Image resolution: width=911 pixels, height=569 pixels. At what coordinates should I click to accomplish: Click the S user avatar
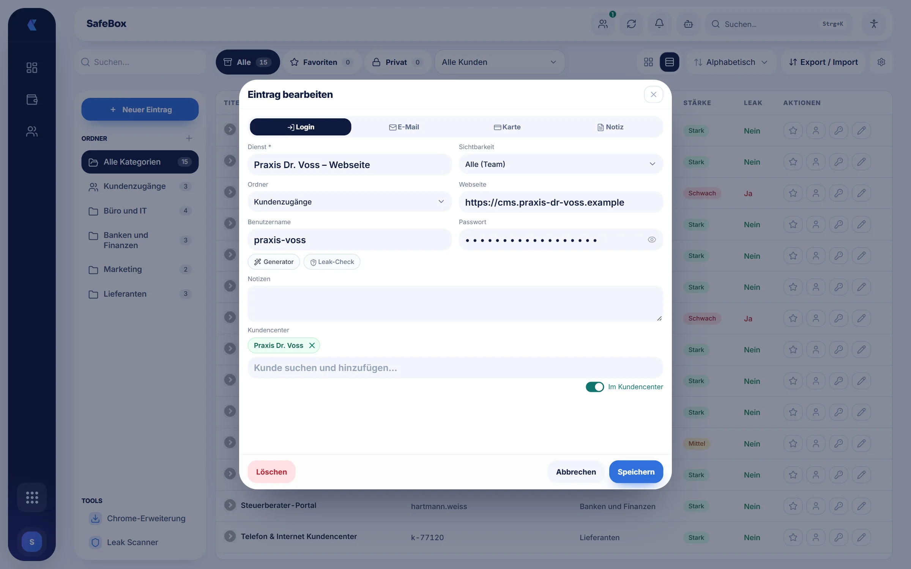(32, 542)
